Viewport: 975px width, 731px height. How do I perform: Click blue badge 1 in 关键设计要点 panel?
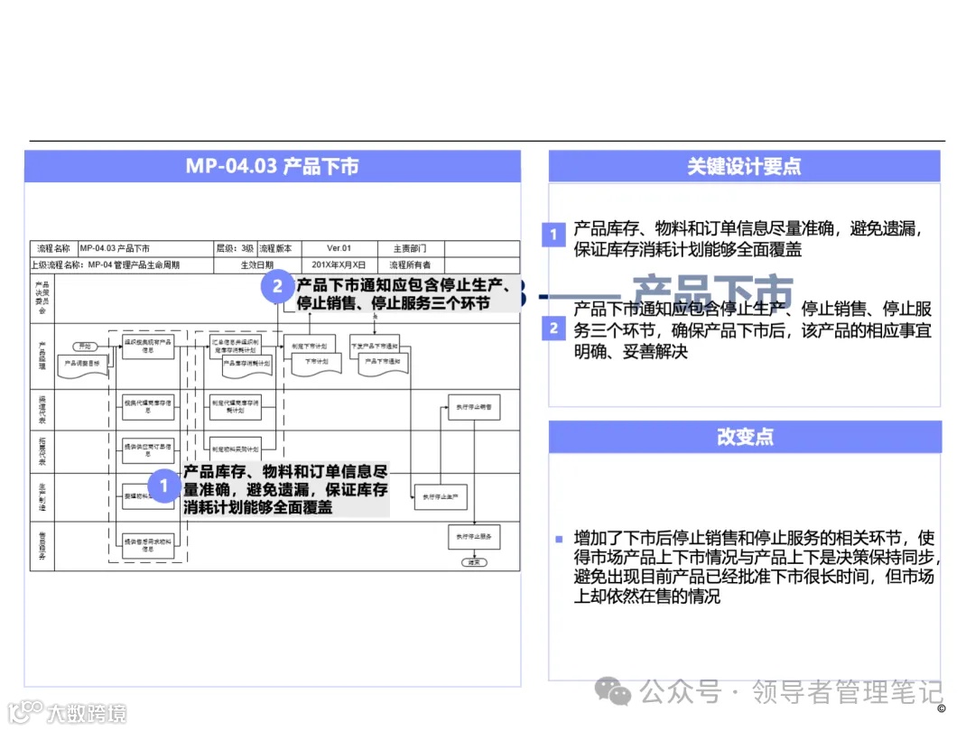tap(552, 235)
